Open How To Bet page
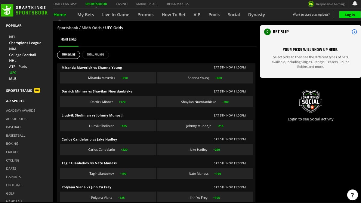This screenshot has width=361, height=203. [174, 14]
